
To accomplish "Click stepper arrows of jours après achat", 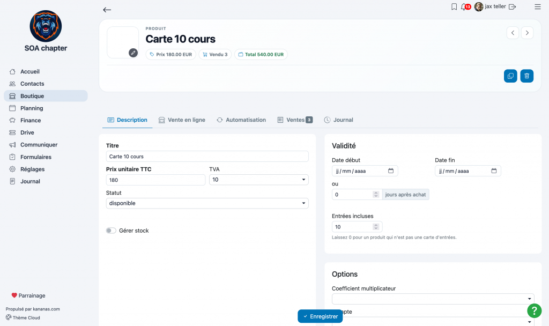I will click(376, 194).
